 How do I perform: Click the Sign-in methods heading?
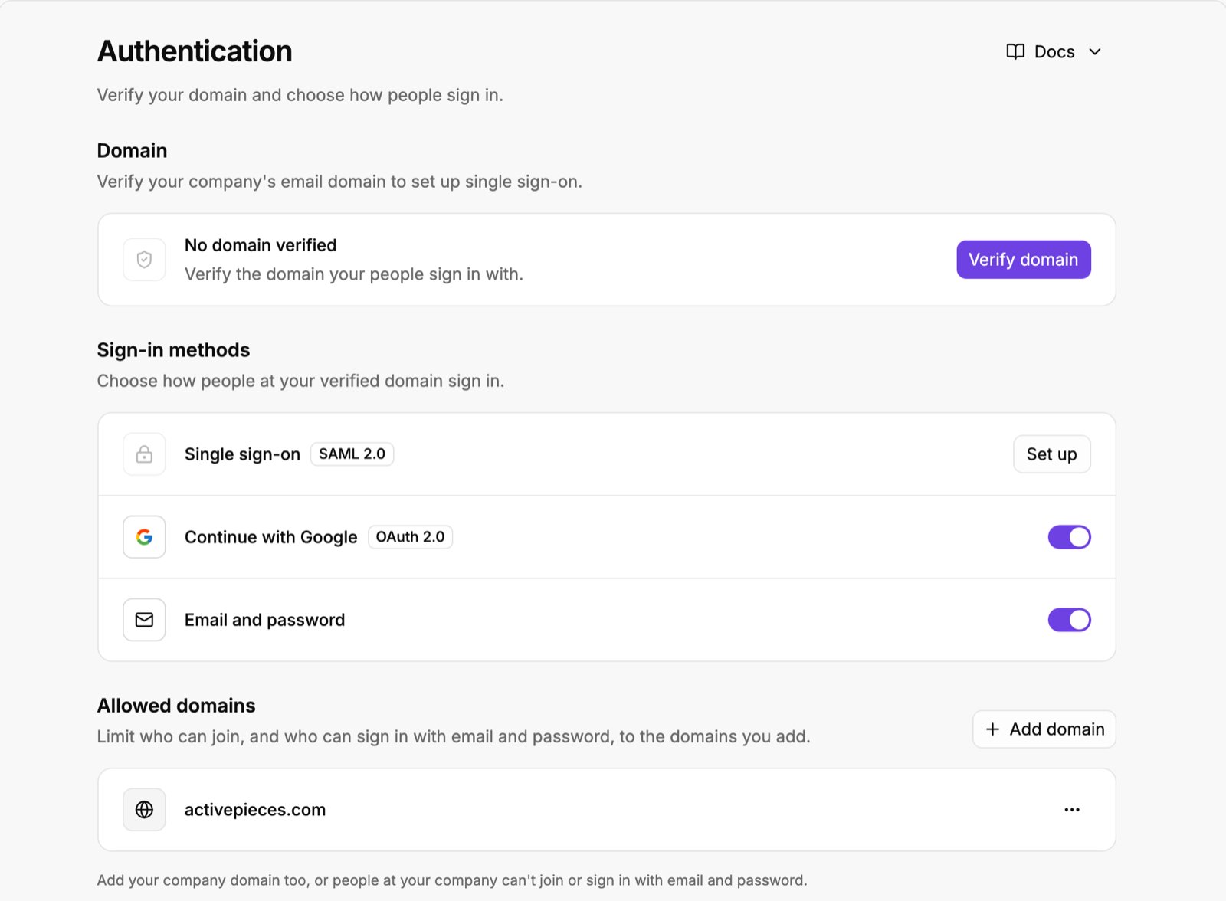173,350
